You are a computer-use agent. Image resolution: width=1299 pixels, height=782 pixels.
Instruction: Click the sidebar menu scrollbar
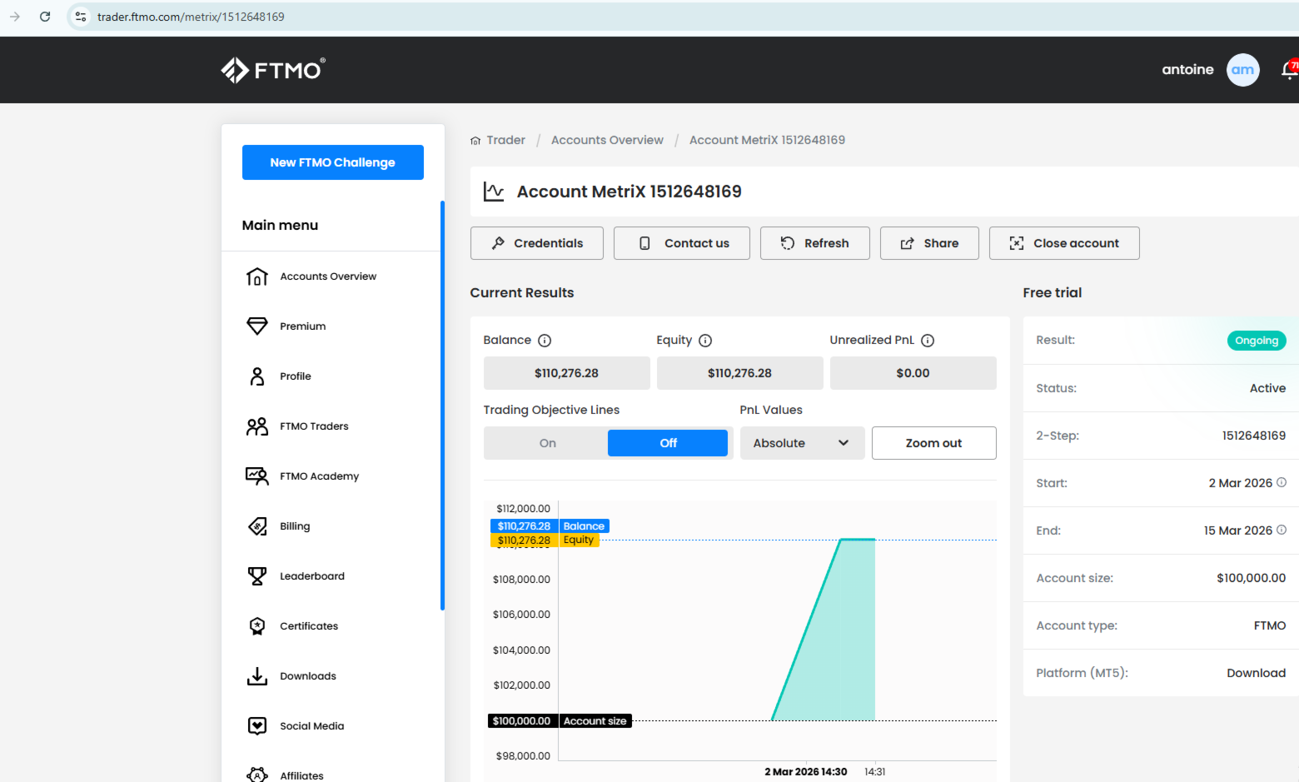point(442,406)
